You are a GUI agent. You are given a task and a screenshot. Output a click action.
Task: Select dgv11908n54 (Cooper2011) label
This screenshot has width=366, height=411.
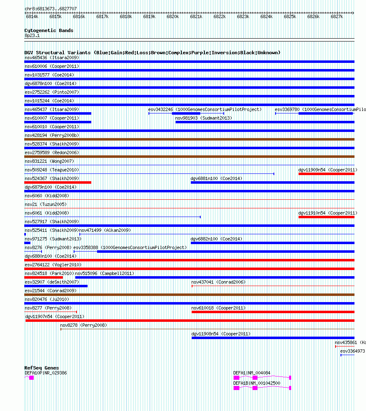coord(221,335)
